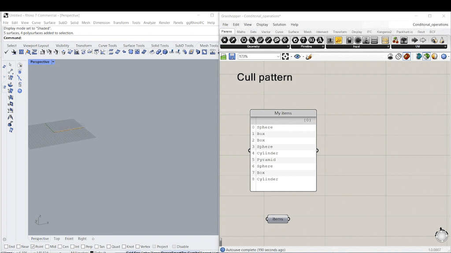
Task: Switch to the Front viewport tab
Action: 69,239
